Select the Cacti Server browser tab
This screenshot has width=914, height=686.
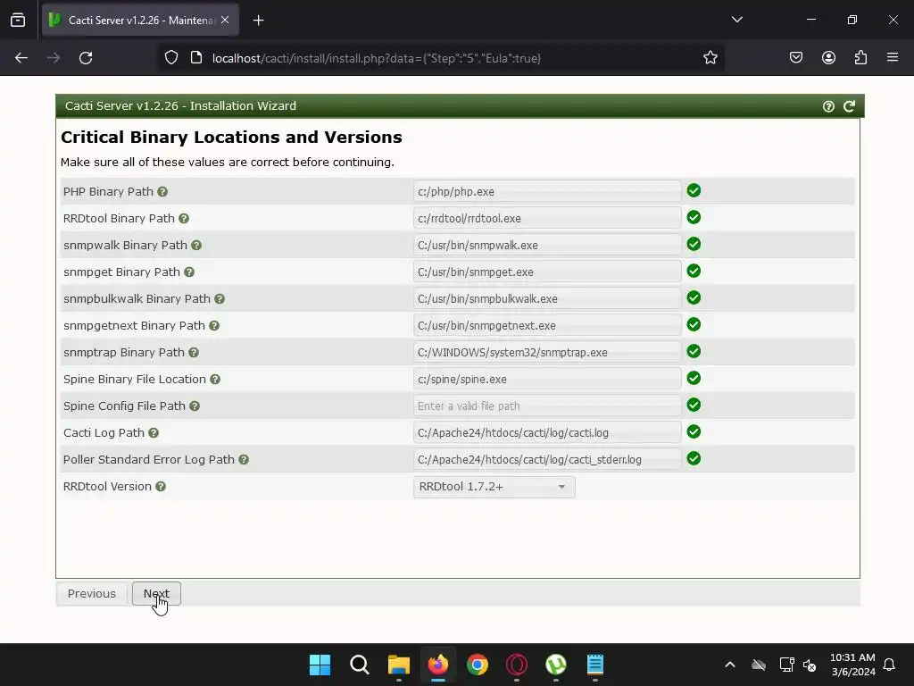tap(140, 21)
